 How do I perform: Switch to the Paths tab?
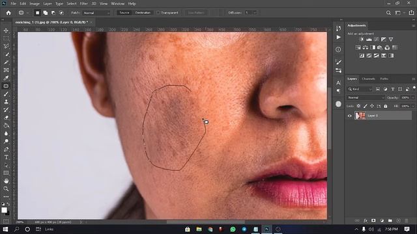pos(384,79)
